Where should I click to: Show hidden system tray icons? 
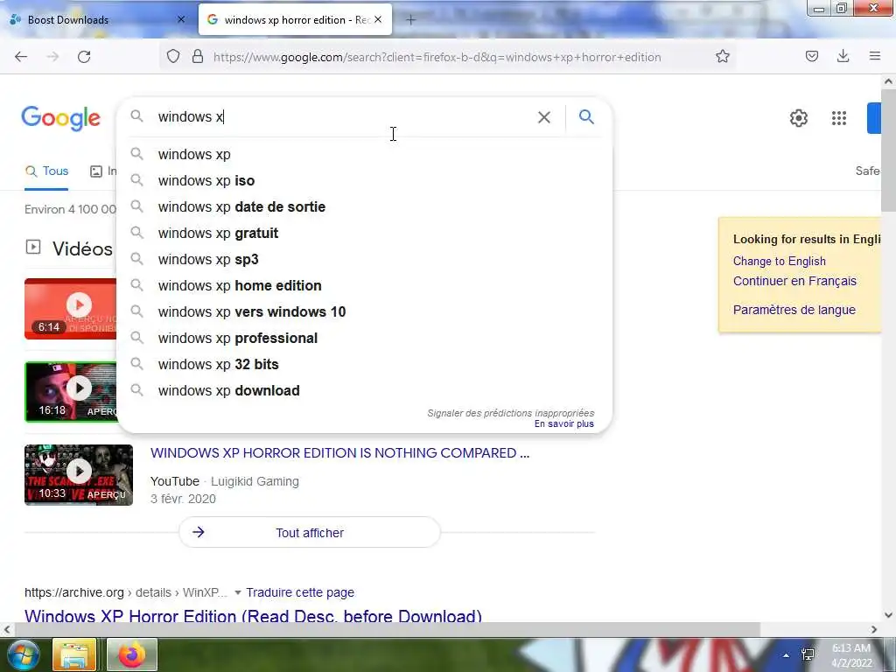pyautogui.click(x=787, y=656)
